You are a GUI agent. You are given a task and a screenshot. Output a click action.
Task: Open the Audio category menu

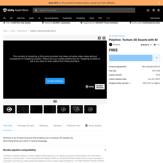coord(31,18)
